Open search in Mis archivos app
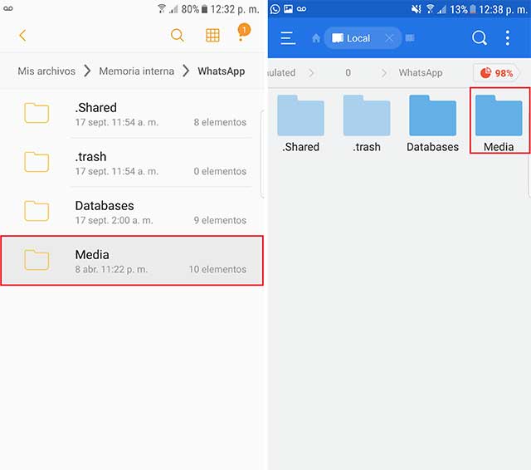The width and height of the screenshot is (531, 470). point(177,35)
